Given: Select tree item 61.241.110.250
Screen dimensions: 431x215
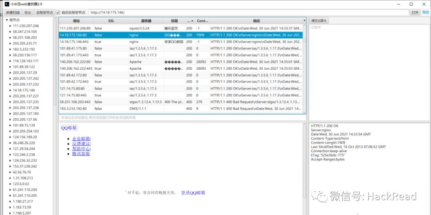Looking at the screenshot, I should [25, 190].
